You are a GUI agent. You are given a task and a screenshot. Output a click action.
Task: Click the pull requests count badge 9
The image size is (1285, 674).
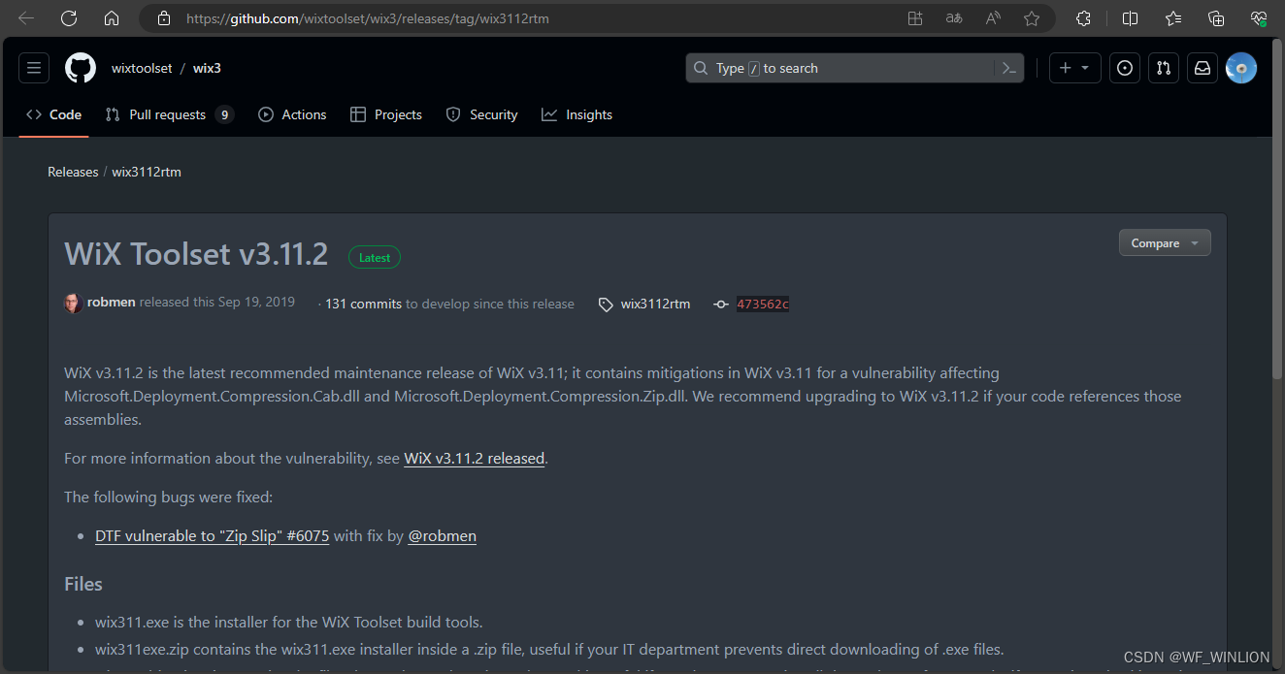point(224,114)
